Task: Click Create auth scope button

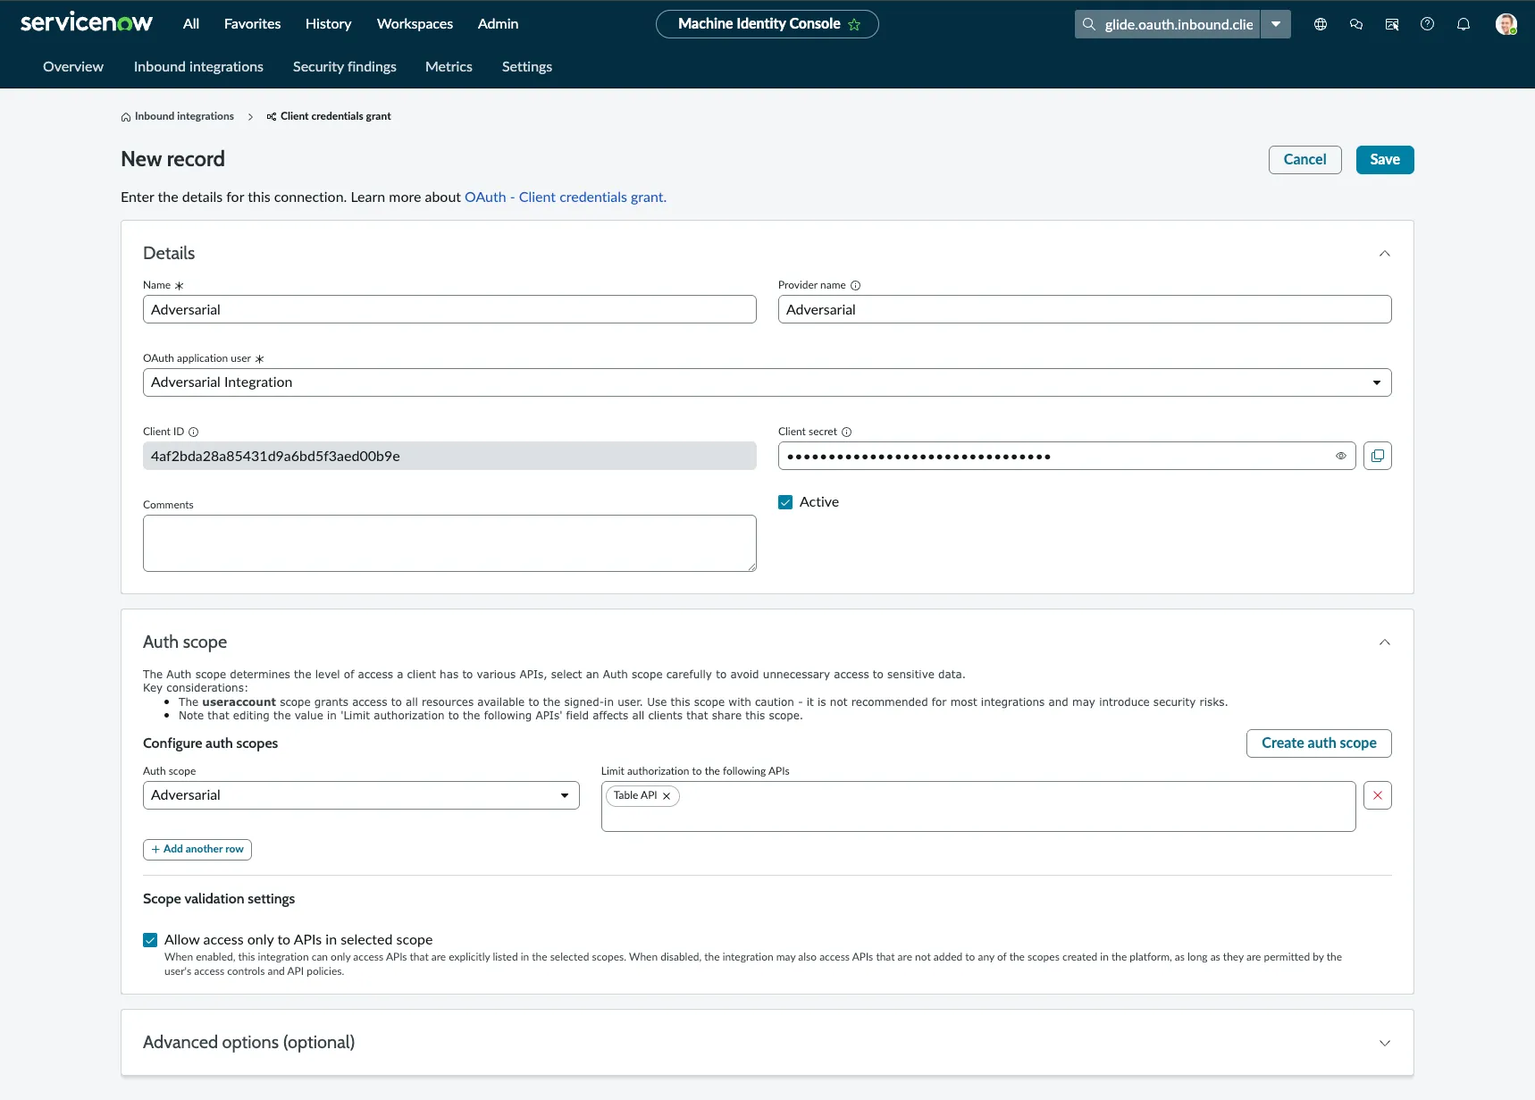Action: [x=1319, y=743]
